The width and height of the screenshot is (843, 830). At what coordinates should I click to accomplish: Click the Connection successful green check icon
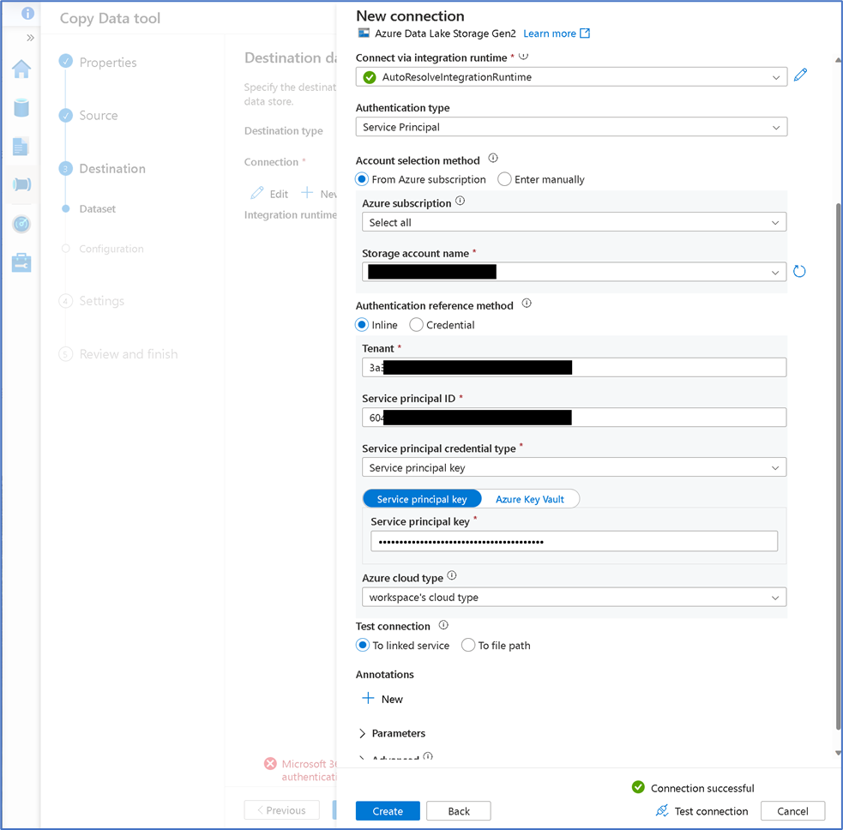coord(638,787)
